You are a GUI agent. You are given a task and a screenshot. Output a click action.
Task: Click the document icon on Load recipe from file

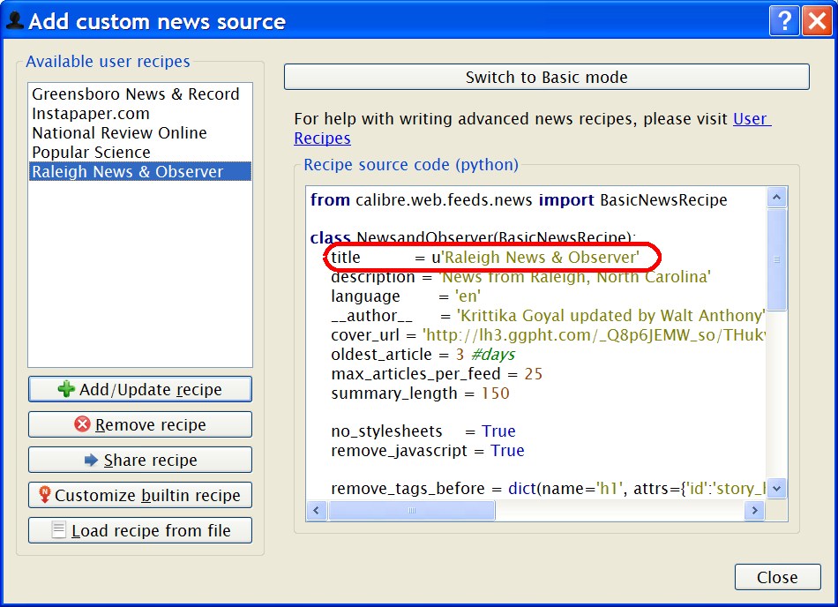point(58,529)
